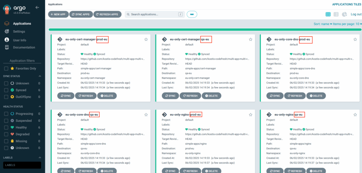Collapse the sidebar with the back arrow

click(x=37, y=7)
